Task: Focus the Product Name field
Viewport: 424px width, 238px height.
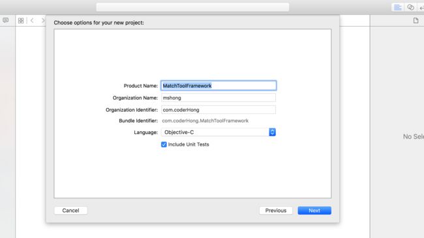Action: point(219,86)
